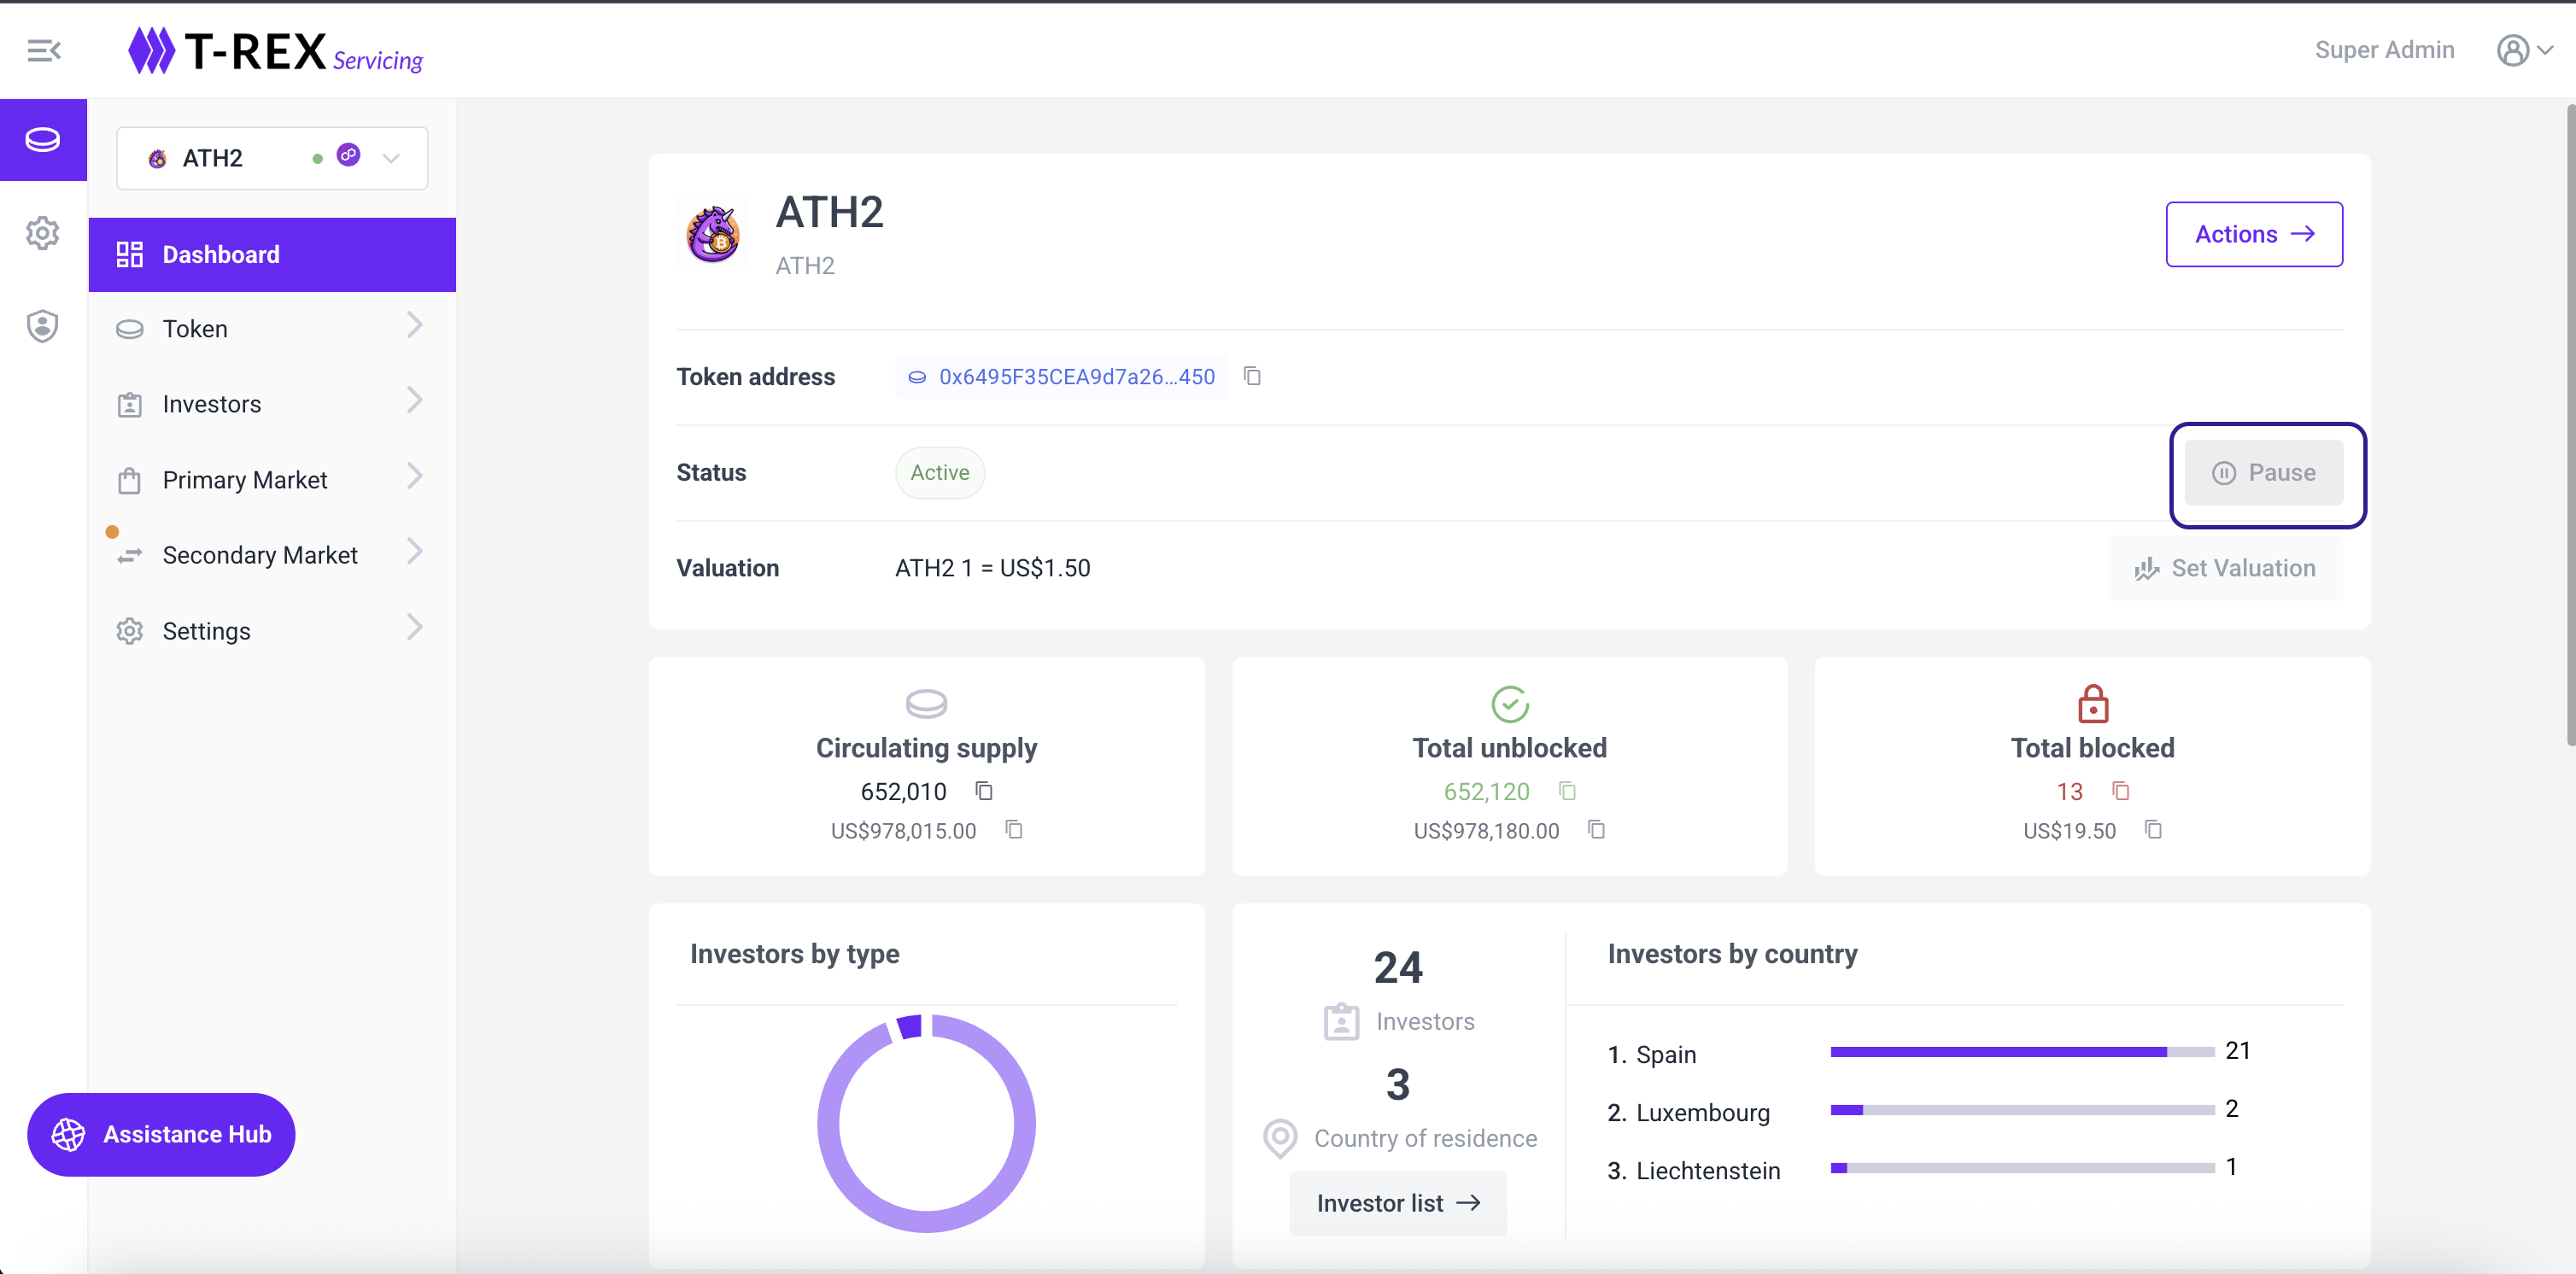Image resolution: width=2576 pixels, height=1274 pixels.
Task: Open the Investor list button
Action: (1398, 1203)
